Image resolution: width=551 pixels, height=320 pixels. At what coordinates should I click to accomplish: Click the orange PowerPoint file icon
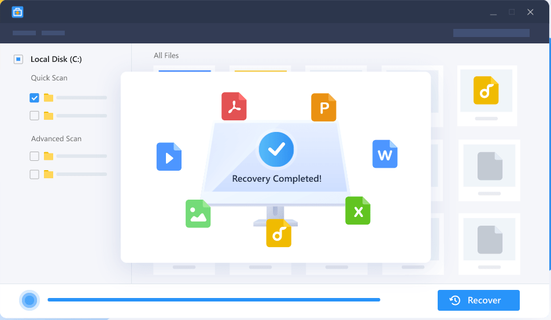[x=324, y=107]
